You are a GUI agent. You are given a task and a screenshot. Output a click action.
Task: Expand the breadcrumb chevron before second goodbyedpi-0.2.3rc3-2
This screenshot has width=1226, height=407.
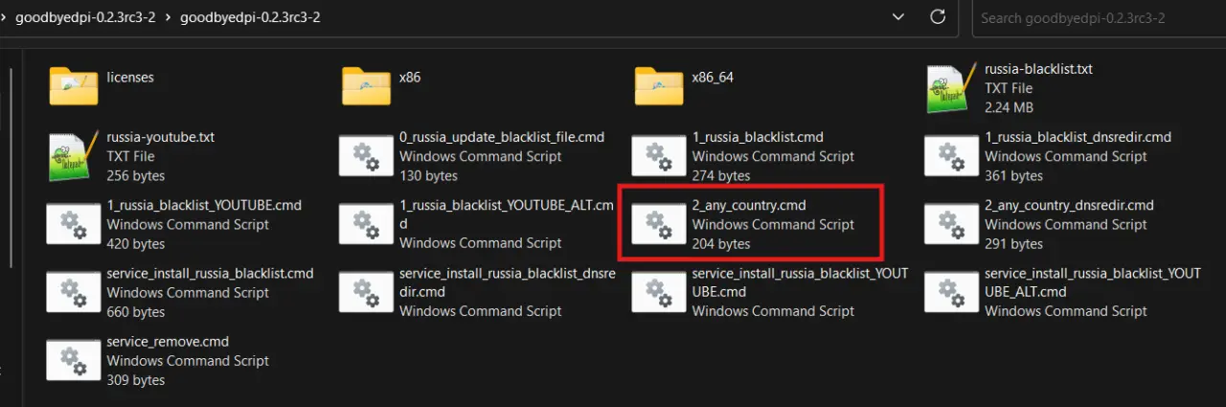pos(167,18)
